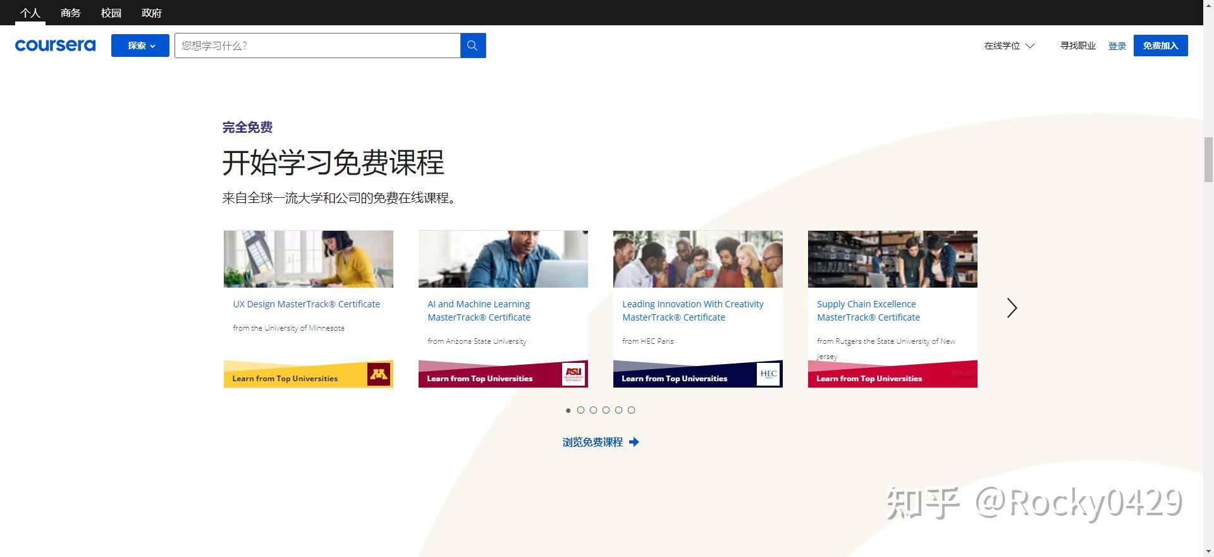Screen dimensions: 1214x557
Task: Click University of Minnesota logo badge
Action: [379, 374]
